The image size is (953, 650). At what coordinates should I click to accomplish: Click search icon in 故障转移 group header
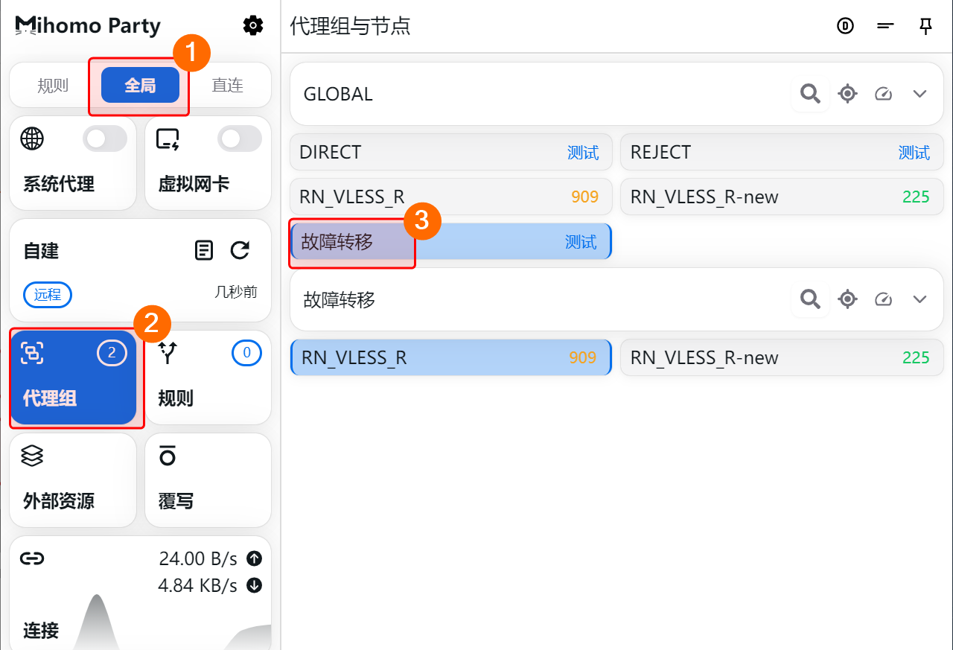[810, 299]
